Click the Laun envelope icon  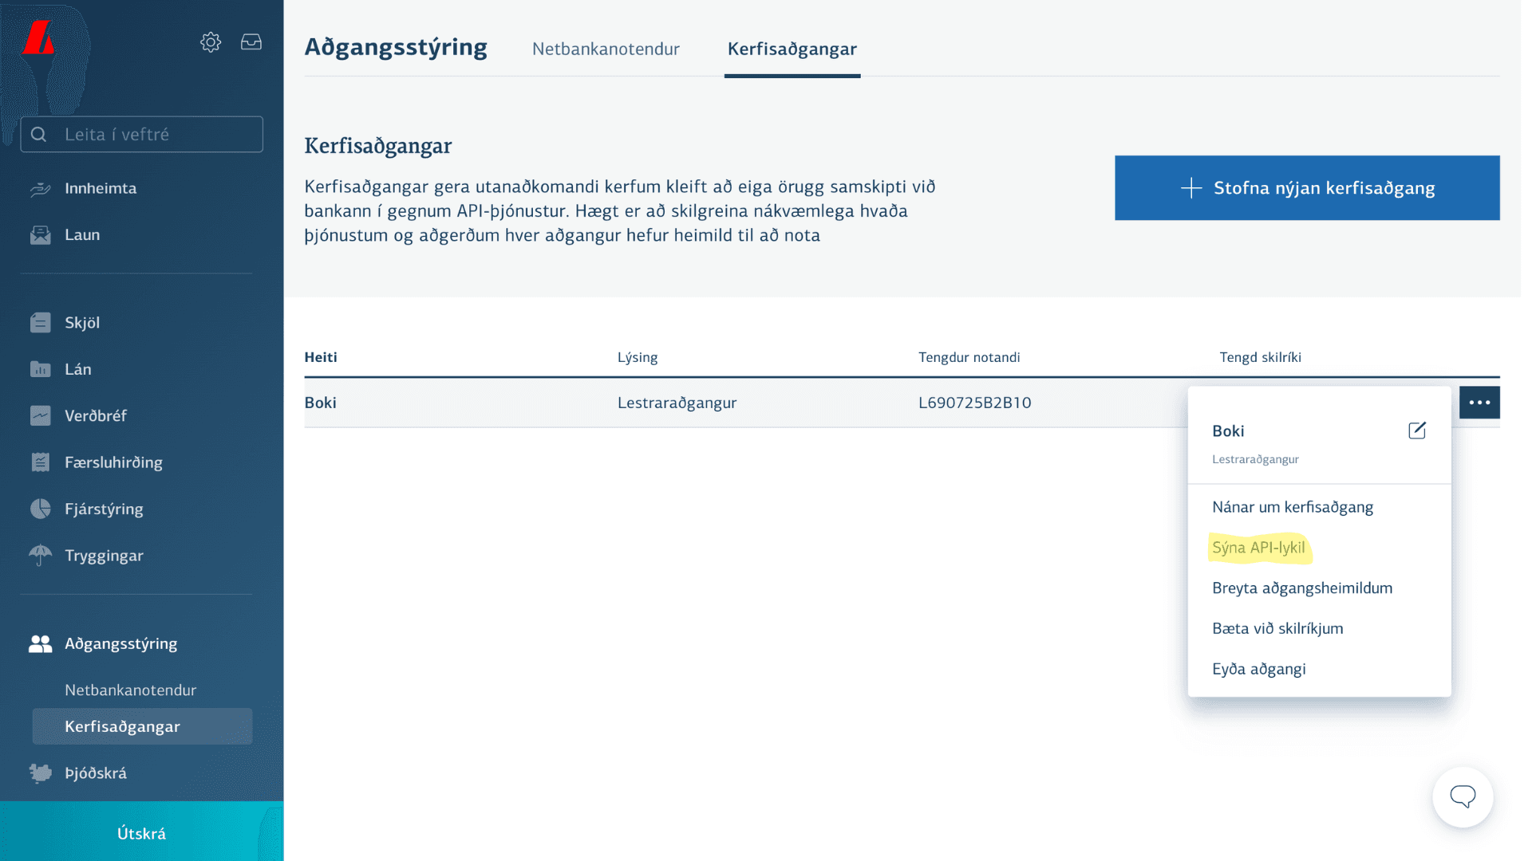(40, 235)
